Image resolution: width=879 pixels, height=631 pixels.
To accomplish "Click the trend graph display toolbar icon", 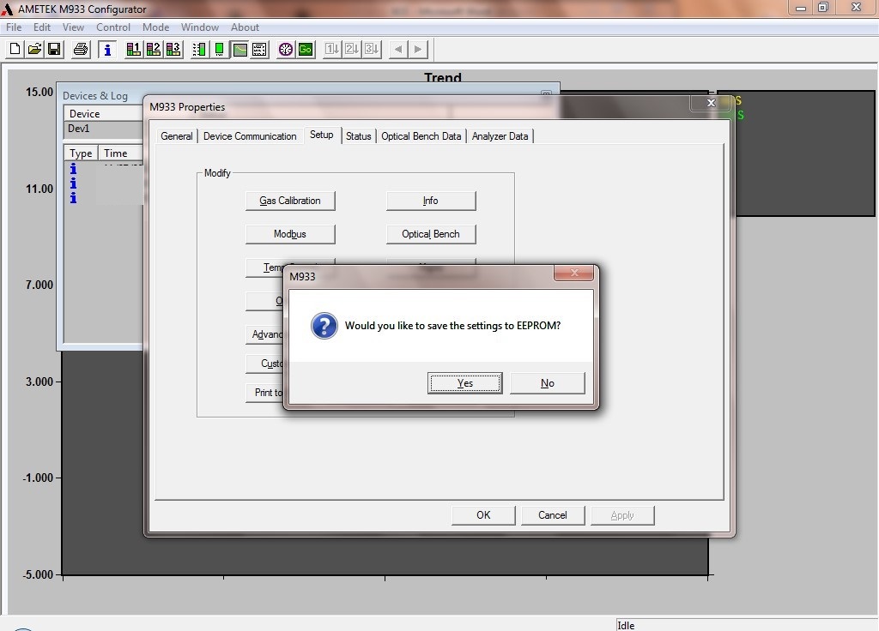I will point(239,49).
